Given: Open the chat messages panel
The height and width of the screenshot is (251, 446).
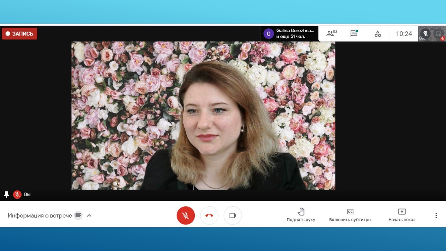Looking at the screenshot, I should 354,34.
